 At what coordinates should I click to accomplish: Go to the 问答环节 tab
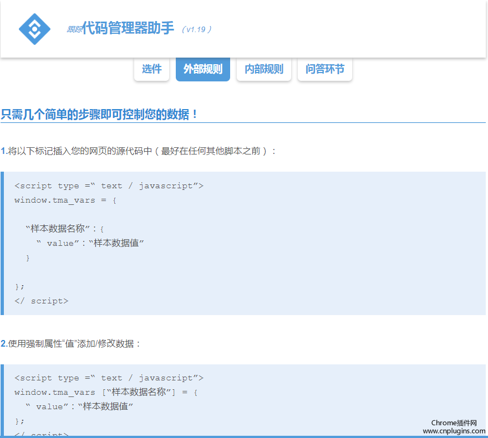324,69
